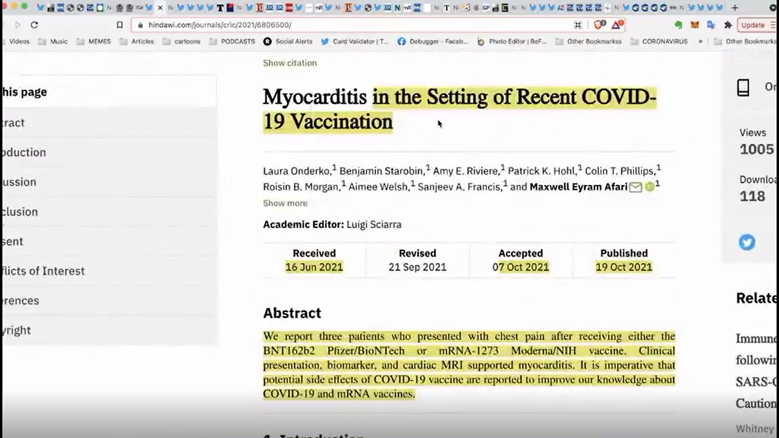Open the QR code icon in the address bar
This screenshot has width=779, height=438.
click(578, 25)
